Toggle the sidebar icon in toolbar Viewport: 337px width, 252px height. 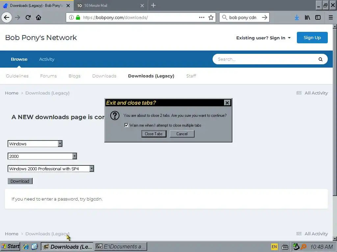pos(318,18)
